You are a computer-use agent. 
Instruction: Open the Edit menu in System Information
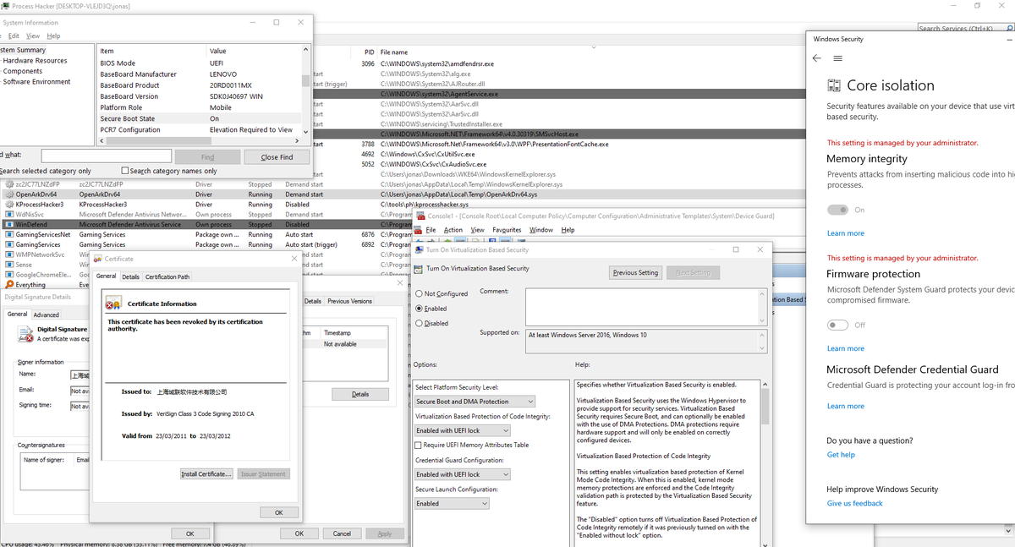click(x=13, y=36)
